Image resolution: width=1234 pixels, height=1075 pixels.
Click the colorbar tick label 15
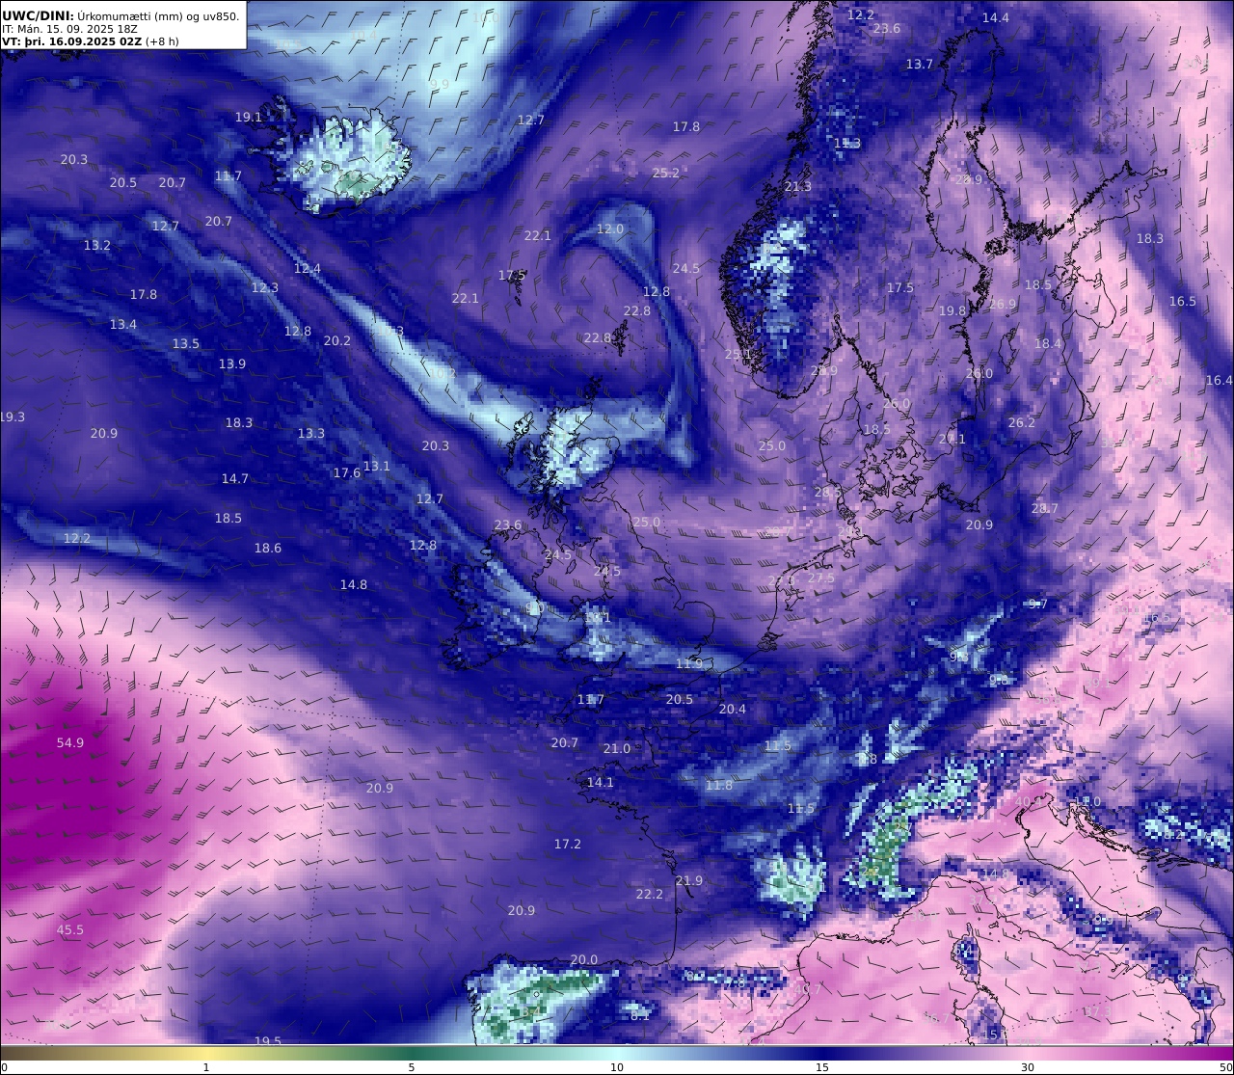(x=822, y=1067)
